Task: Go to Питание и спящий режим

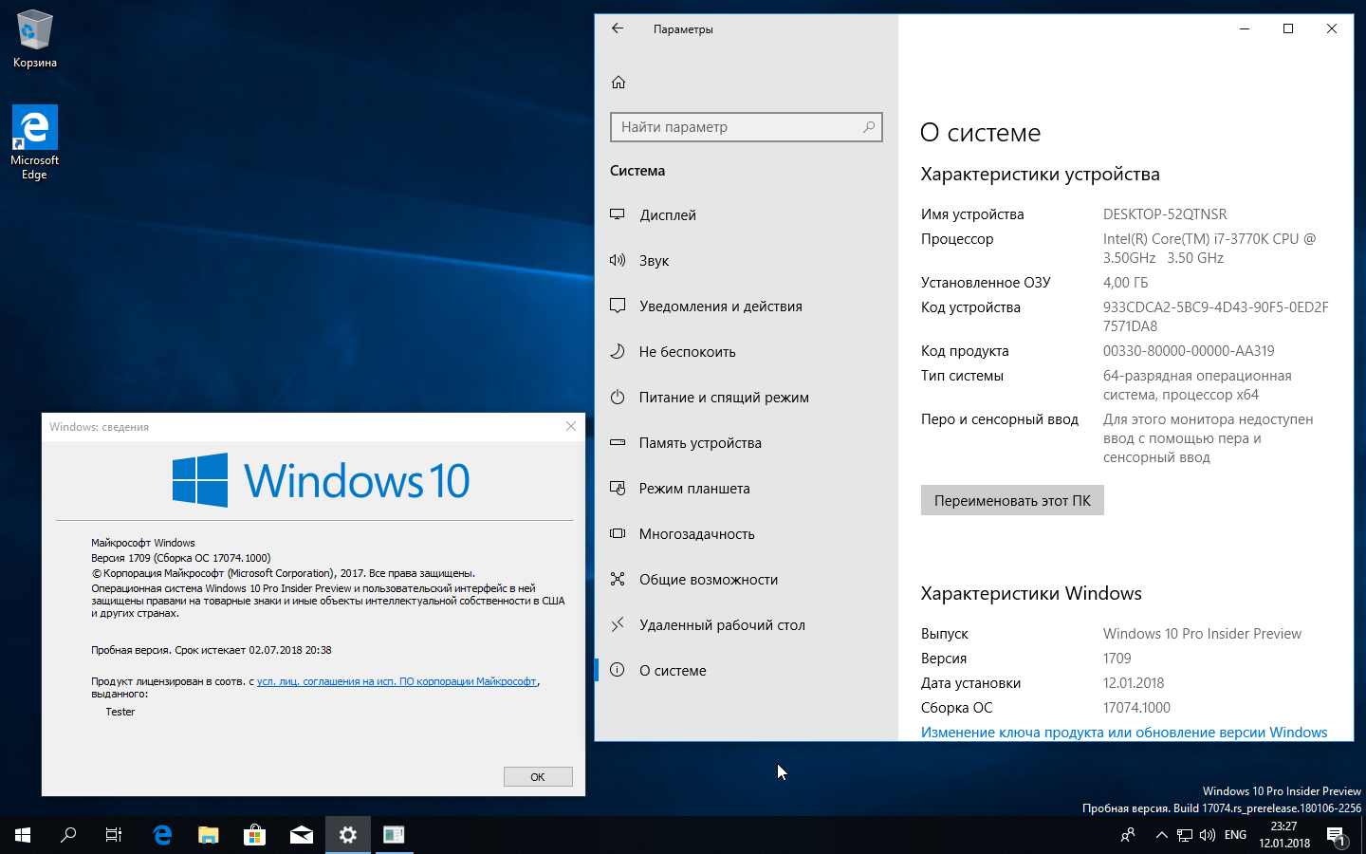Action: [723, 398]
